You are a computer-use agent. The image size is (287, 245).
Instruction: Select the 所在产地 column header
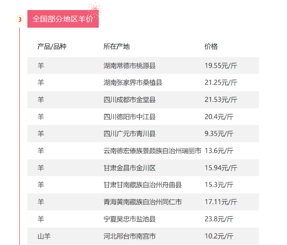[x=116, y=47]
